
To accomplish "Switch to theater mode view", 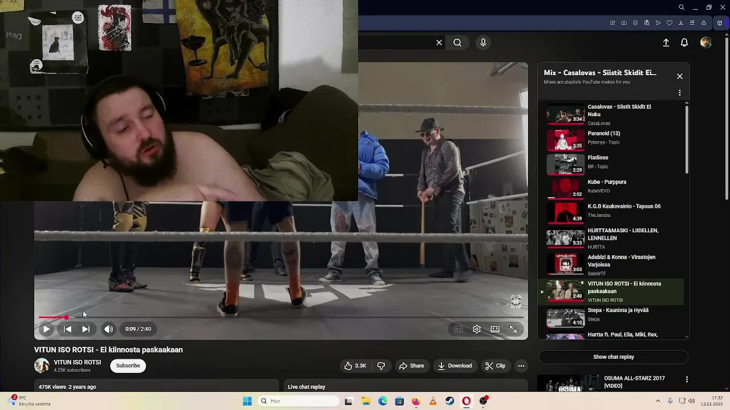I will pyautogui.click(x=495, y=329).
